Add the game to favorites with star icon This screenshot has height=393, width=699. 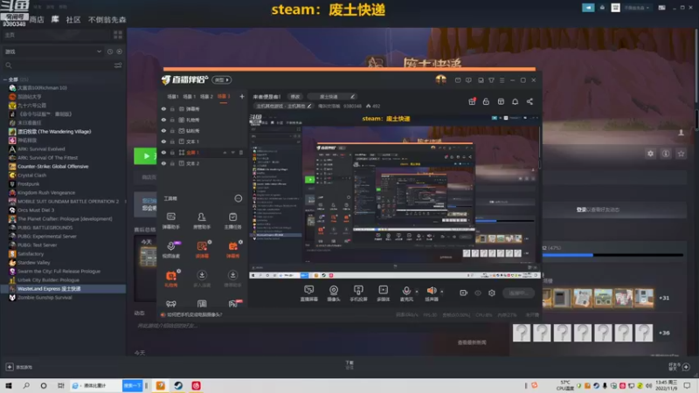point(681,154)
